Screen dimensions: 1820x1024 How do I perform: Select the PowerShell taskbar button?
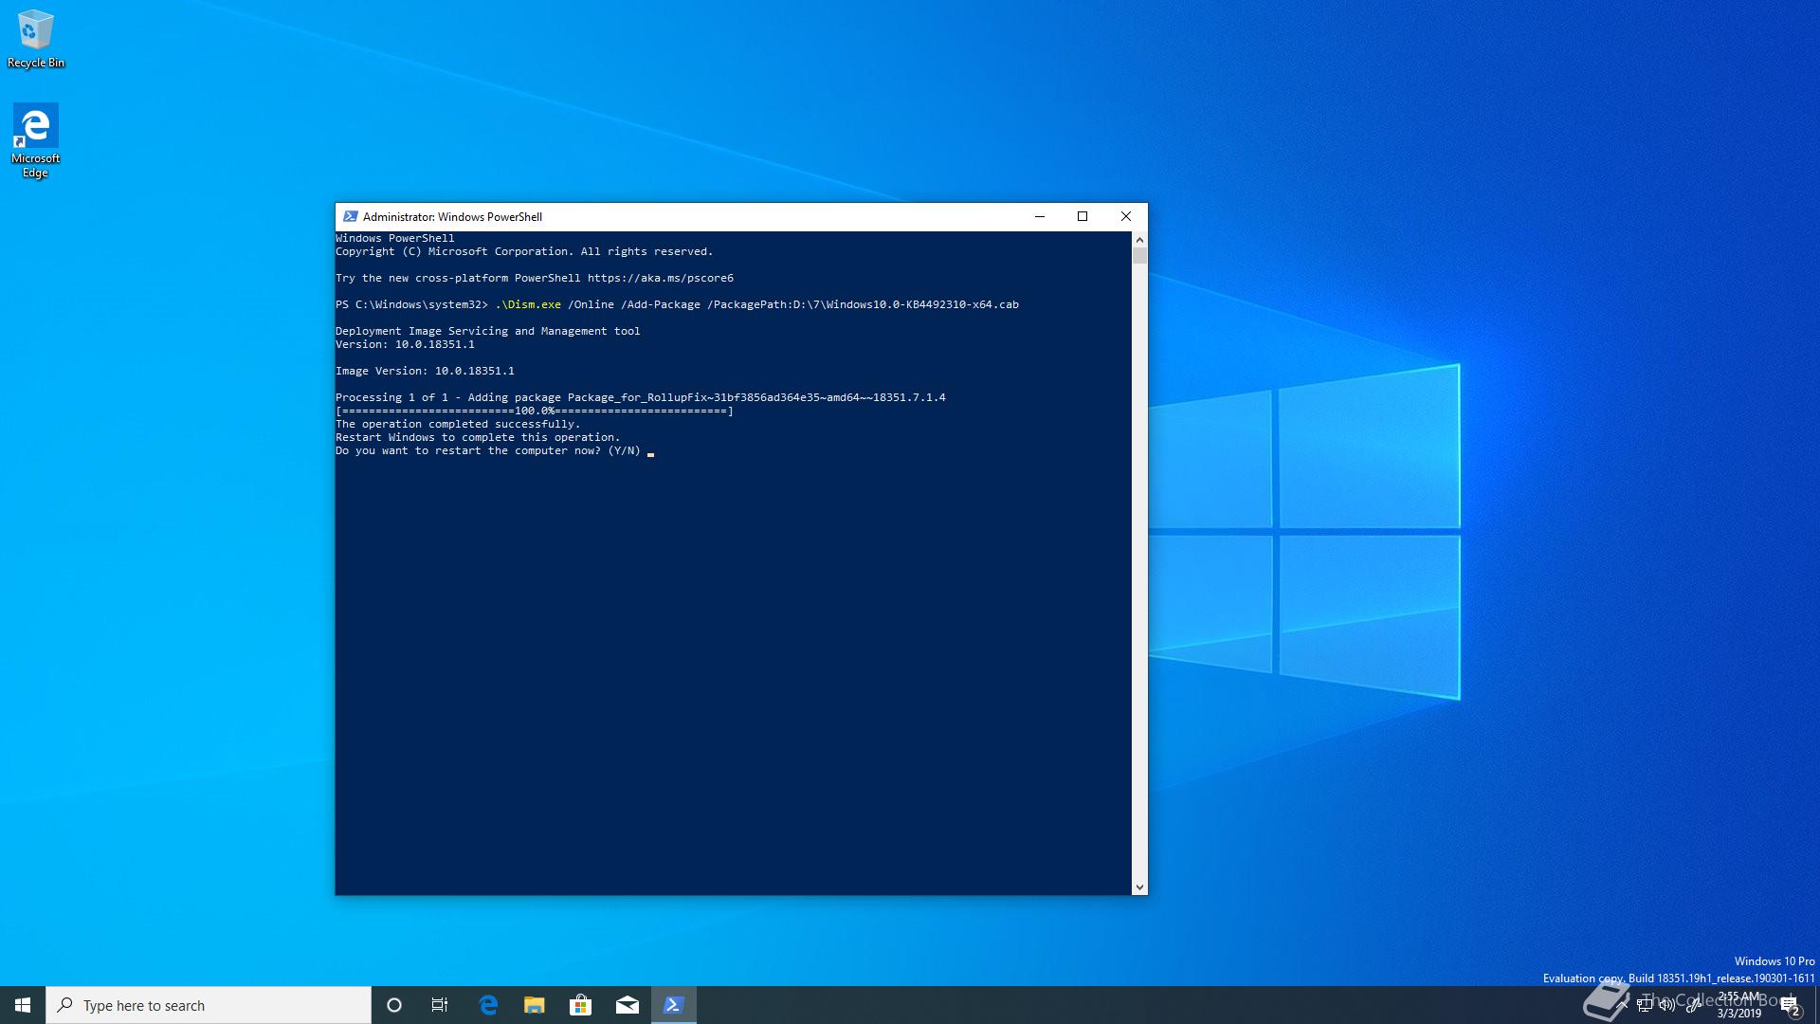[673, 1005]
